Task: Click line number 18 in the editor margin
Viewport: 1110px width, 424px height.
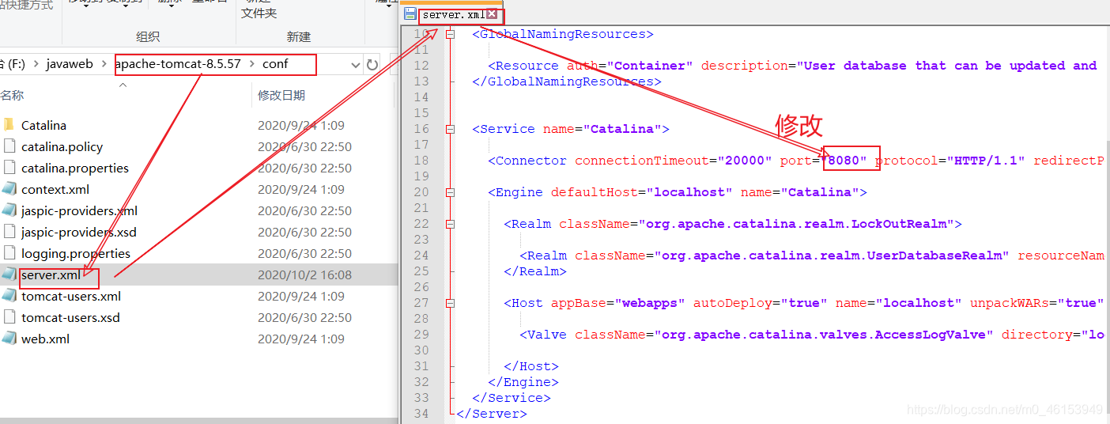Action: [421, 161]
